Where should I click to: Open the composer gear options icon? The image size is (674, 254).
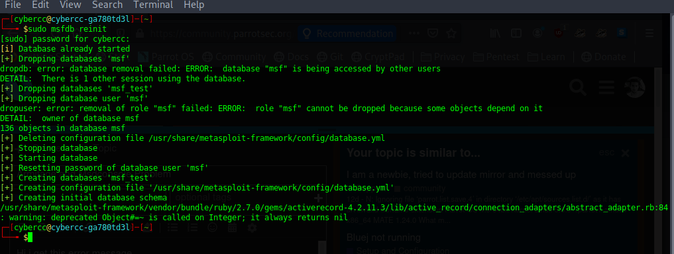(x=253, y=228)
